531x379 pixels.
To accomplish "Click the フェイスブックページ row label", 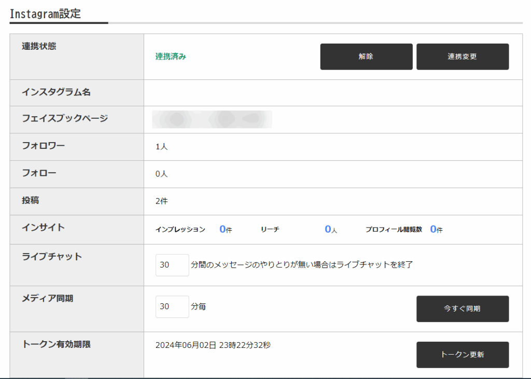I will 65,118.
